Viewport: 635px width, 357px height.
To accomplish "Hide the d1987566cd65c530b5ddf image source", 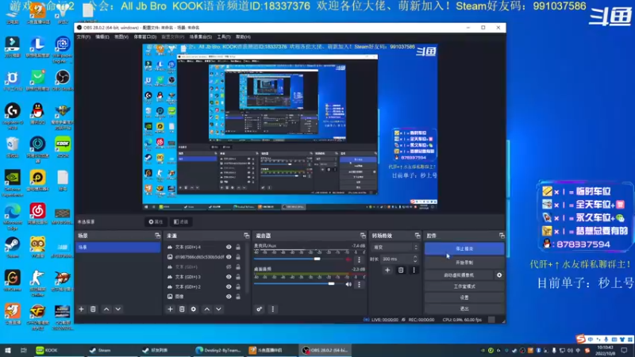I will pos(229,256).
